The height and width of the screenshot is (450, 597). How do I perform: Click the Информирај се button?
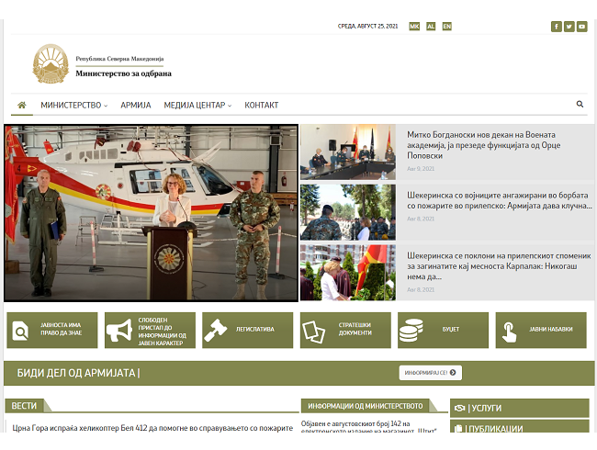click(430, 373)
